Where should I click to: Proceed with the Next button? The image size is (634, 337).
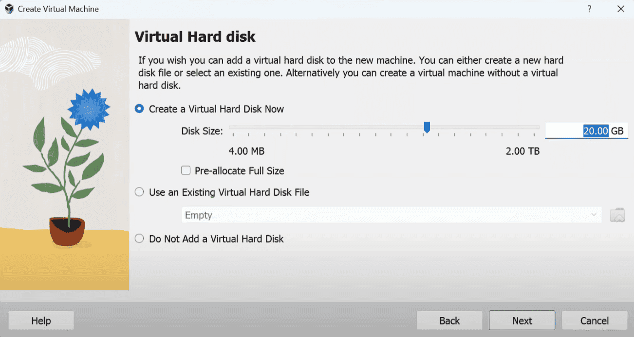(x=522, y=320)
